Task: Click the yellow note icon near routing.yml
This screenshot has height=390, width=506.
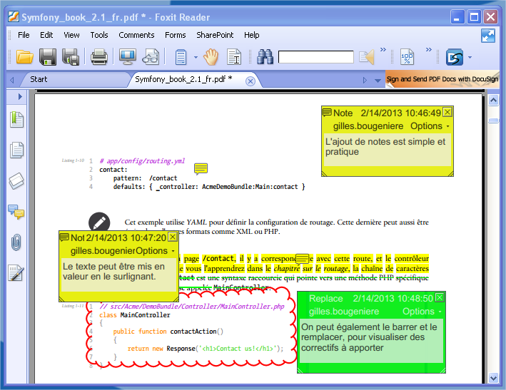Action: tap(201, 169)
